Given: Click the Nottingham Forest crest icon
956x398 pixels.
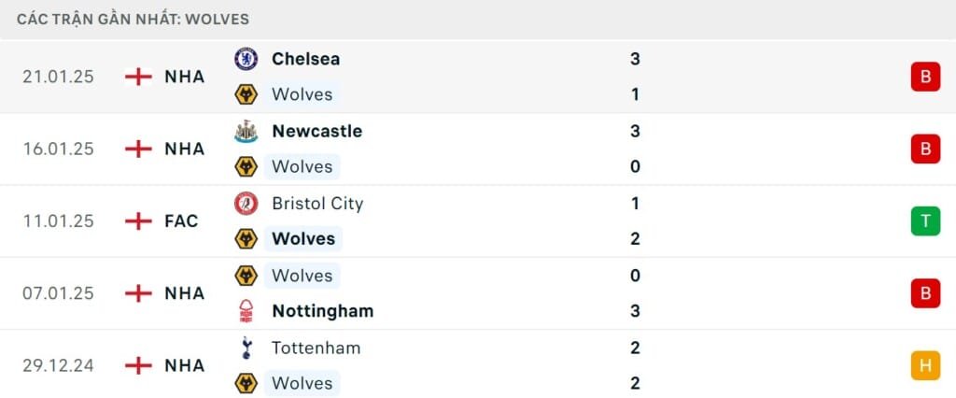Looking at the screenshot, I should pyautogui.click(x=246, y=311).
